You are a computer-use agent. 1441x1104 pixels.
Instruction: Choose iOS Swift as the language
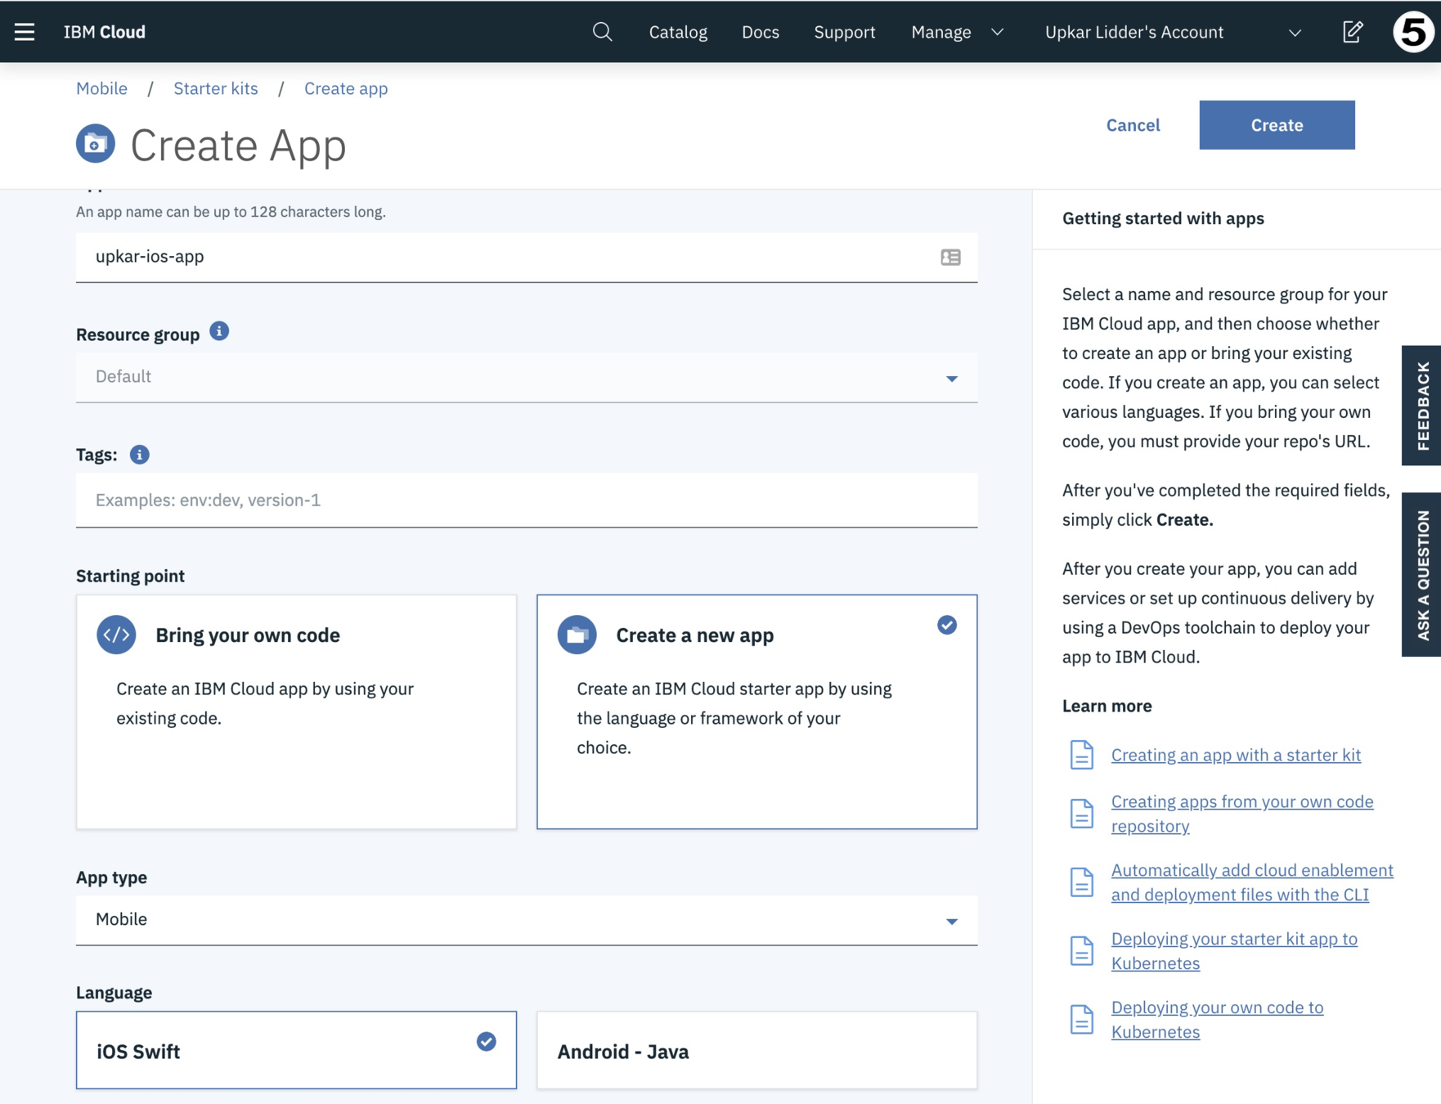[296, 1050]
